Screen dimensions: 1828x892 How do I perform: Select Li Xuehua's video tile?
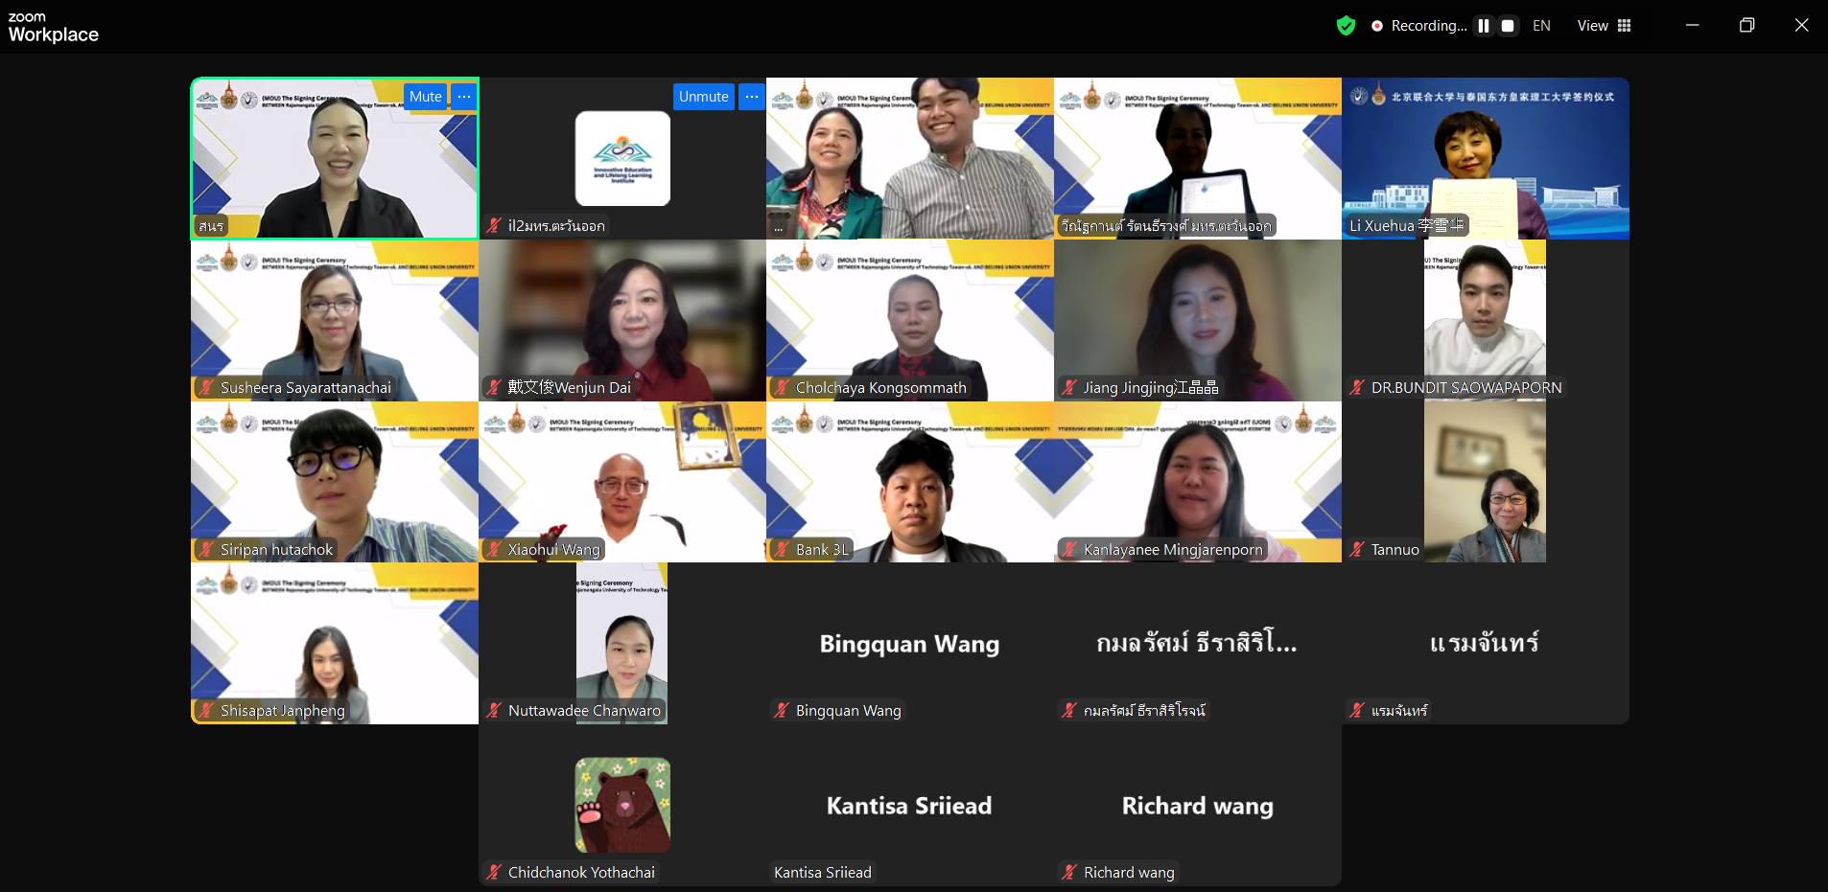tap(1486, 158)
